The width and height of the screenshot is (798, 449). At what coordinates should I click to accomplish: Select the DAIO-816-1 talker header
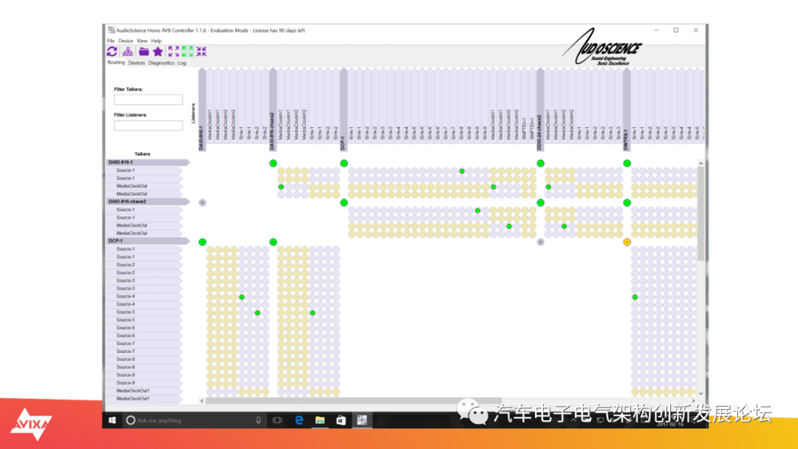(x=148, y=162)
